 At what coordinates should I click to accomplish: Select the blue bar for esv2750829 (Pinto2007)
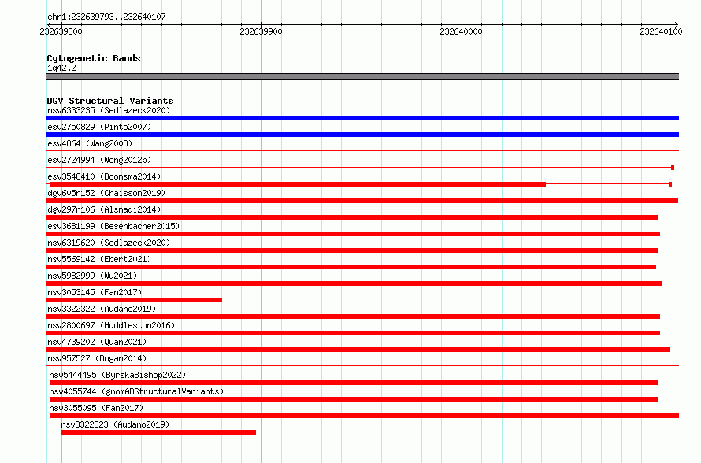[362, 135]
